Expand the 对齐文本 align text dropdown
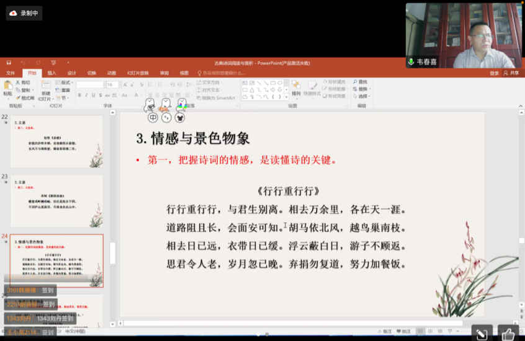525x341 pixels. tap(210, 90)
